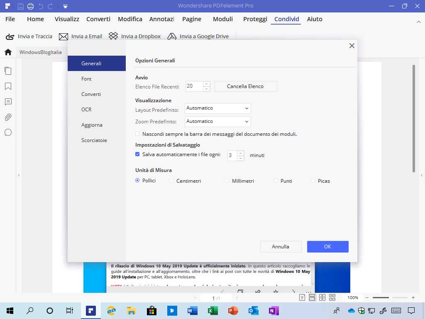This screenshot has height=319, width=425.
Task: Open the attachments paperclip panel
Action: tap(8, 117)
